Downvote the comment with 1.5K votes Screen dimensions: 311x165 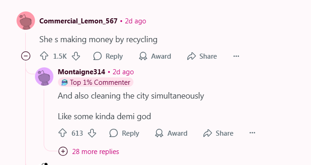(76, 56)
